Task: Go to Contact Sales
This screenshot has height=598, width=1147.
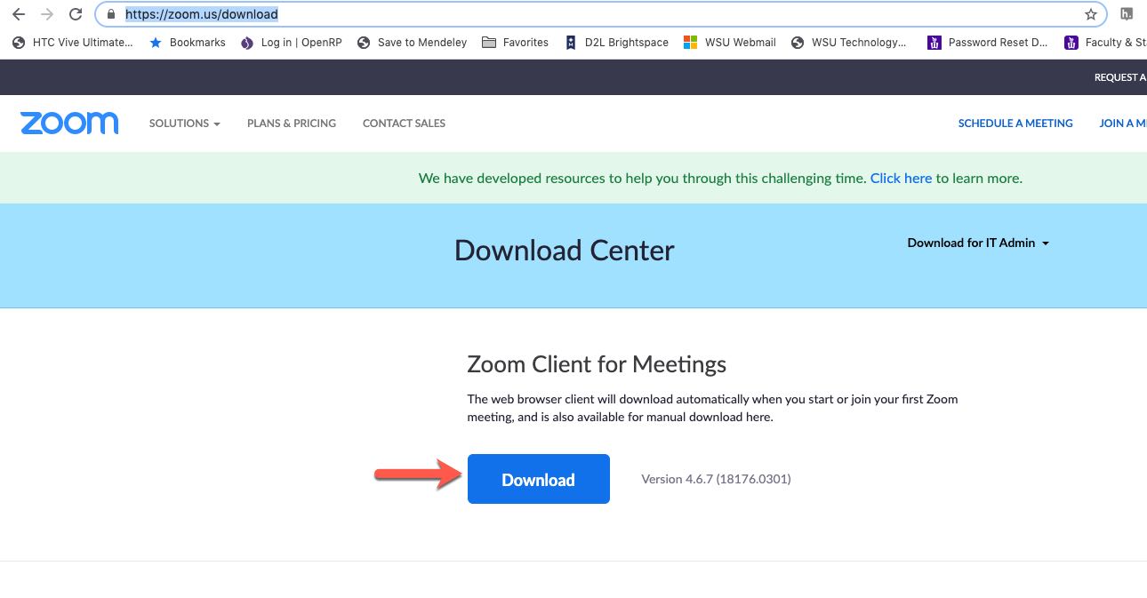Action: [x=404, y=124]
